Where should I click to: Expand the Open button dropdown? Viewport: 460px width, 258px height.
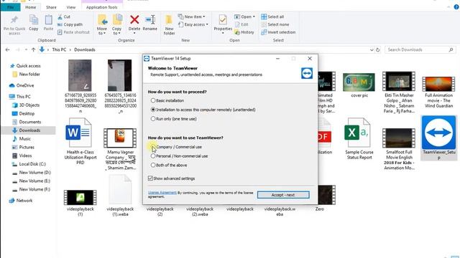pos(254,16)
